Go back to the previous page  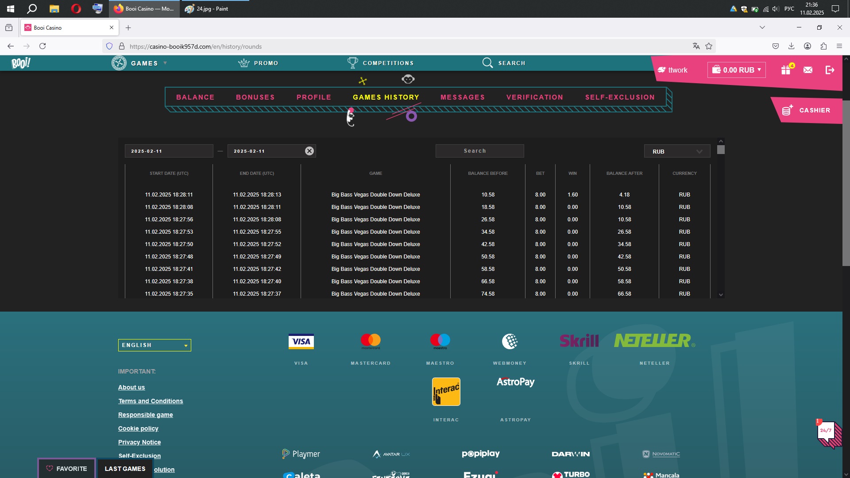[x=11, y=46]
